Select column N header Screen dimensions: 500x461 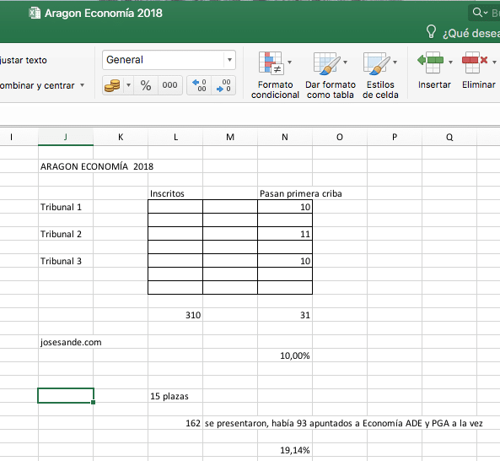click(285, 137)
